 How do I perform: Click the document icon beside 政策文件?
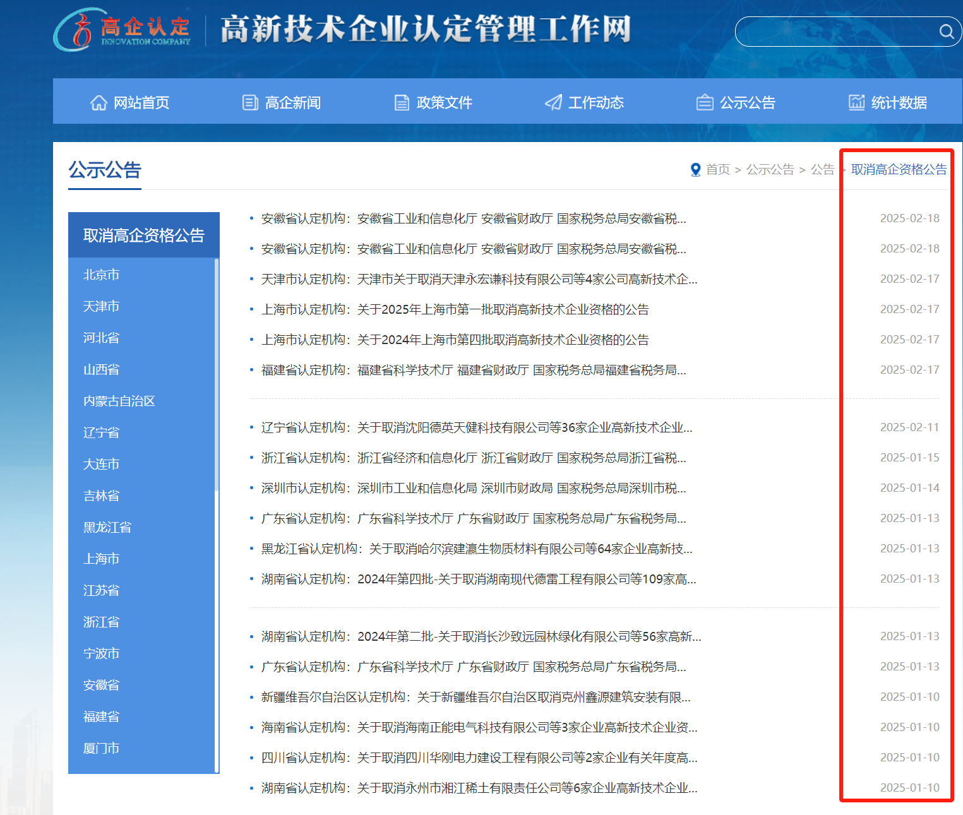click(x=402, y=102)
